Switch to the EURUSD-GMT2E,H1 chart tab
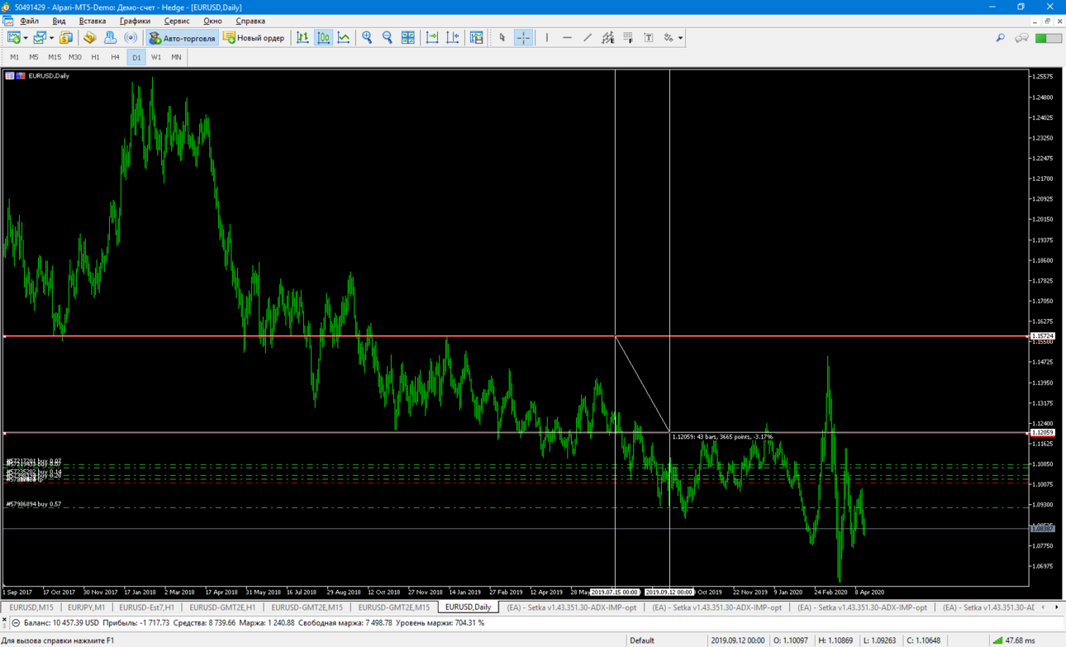1066x647 pixels. 222,607
